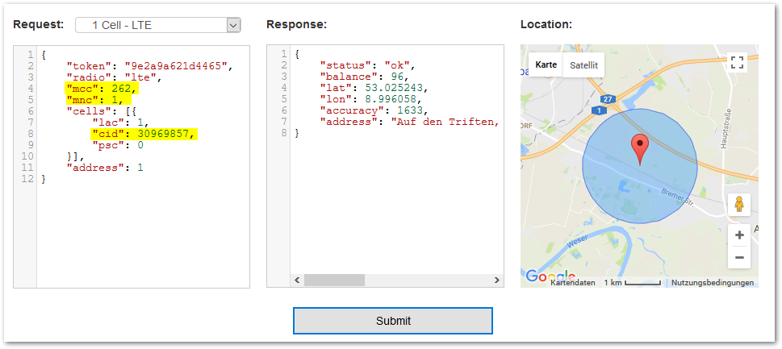Click the red location pin marker

click(639, 149)
